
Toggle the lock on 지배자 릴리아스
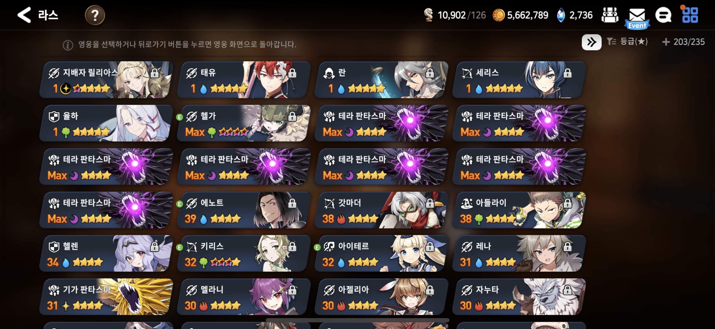154,73
